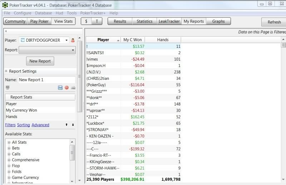The width and height of the screenshot is (286, 185).
Task: Click the left sidebar vertical scrollbar
Action: click(x=79, y=76)
